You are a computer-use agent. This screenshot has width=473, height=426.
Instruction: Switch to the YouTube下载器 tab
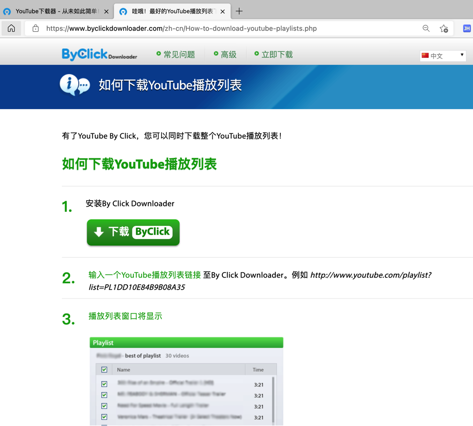56,12
